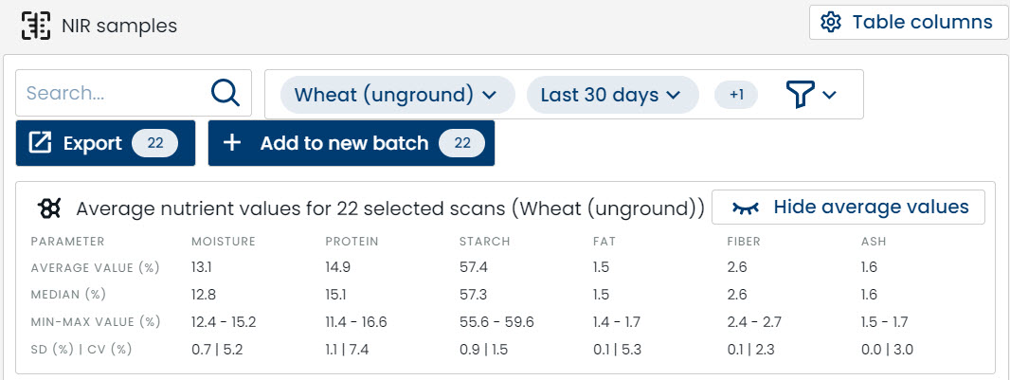Screen dimensions: 1010x380
Task: Toggle the Hide average values label
Action: [871, 207]
